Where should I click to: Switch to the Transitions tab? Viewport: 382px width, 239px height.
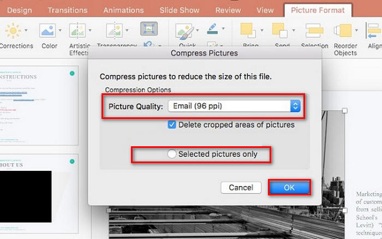[68, 10]
